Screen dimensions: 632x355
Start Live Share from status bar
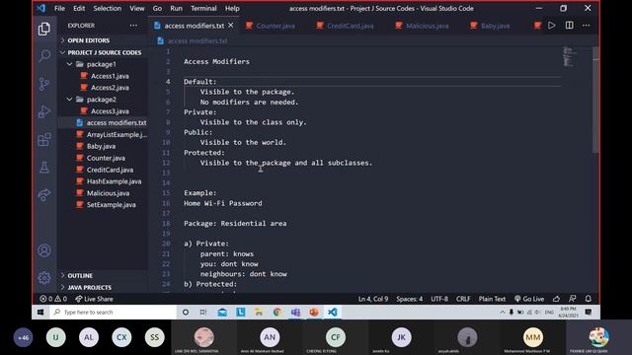pos(95,299)
